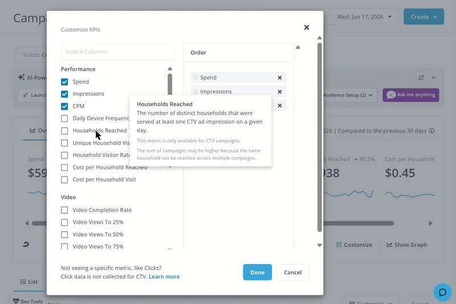Open the chat support bubble
The image size is (456, 304).
(442, 292)
